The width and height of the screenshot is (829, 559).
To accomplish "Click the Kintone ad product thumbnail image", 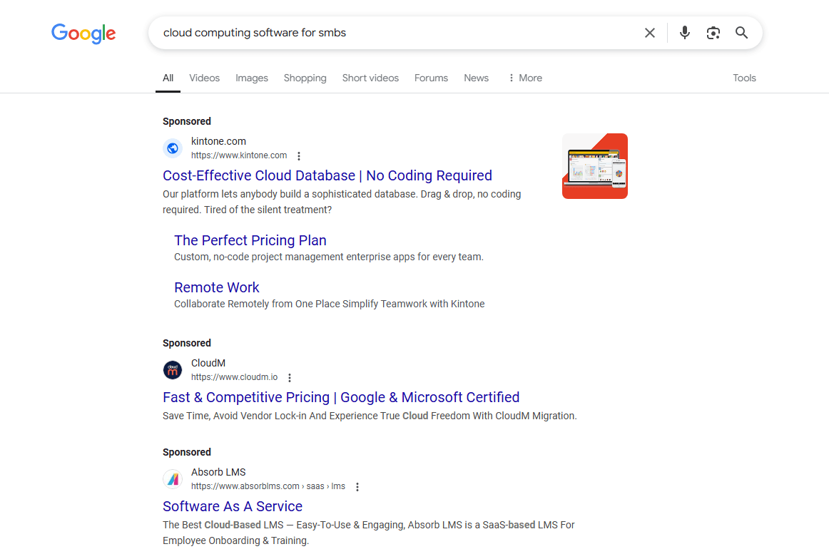I will 595,166.
